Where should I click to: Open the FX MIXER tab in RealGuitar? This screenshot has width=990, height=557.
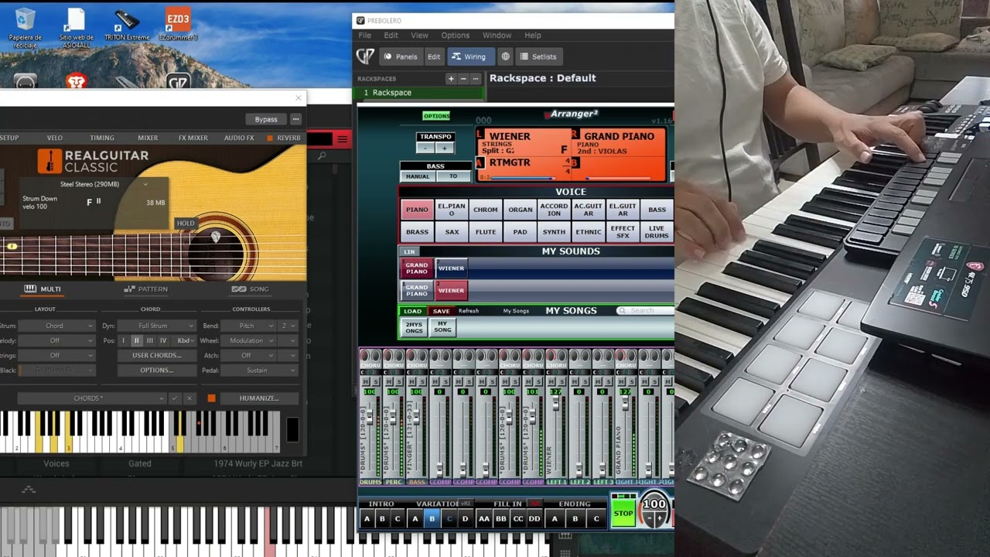[193, 138]
